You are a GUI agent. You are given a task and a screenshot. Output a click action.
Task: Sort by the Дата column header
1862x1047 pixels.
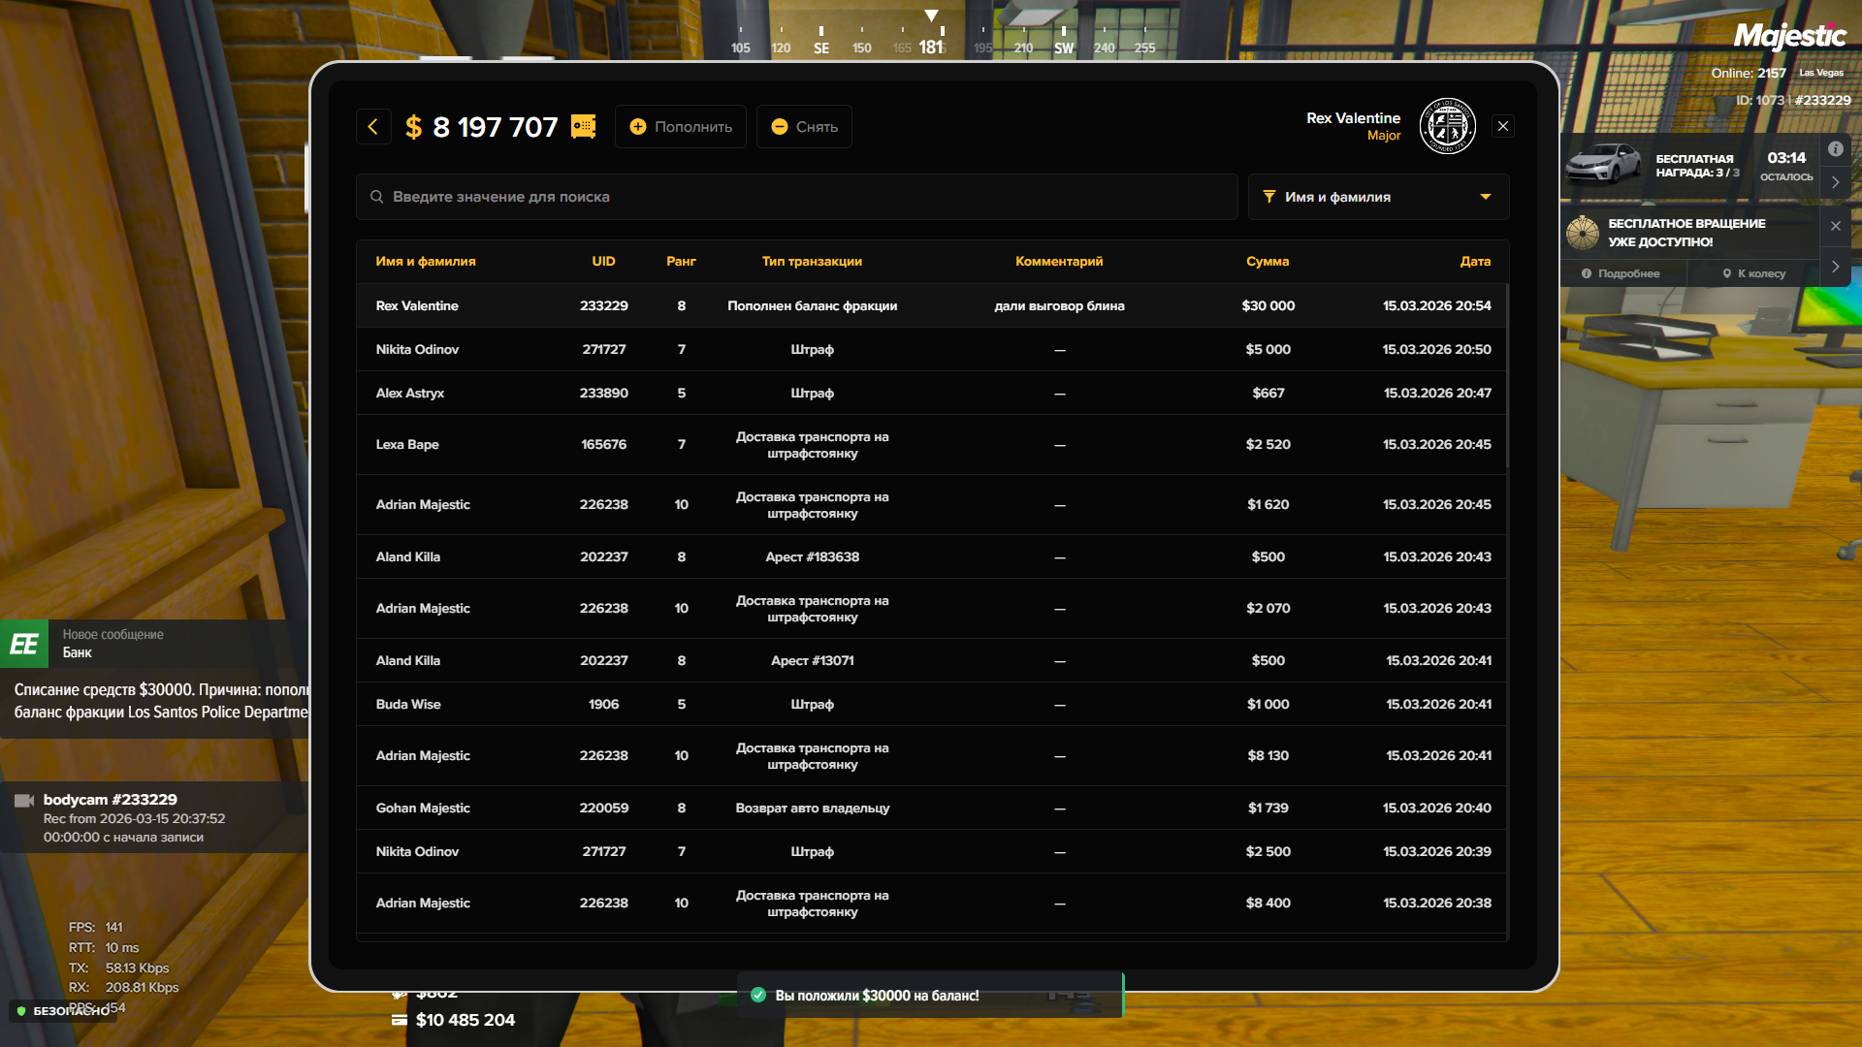tap(1474, 262)
